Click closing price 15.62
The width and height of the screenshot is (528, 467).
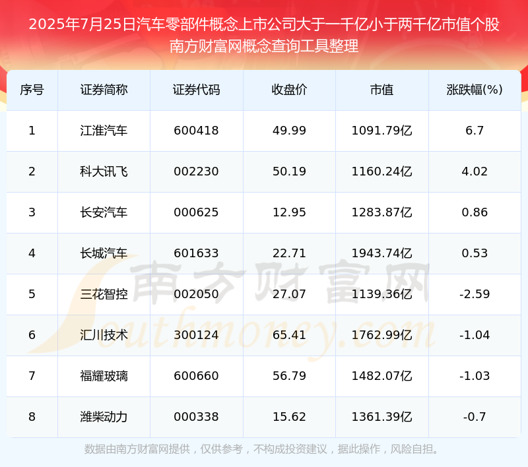[289, 417]
